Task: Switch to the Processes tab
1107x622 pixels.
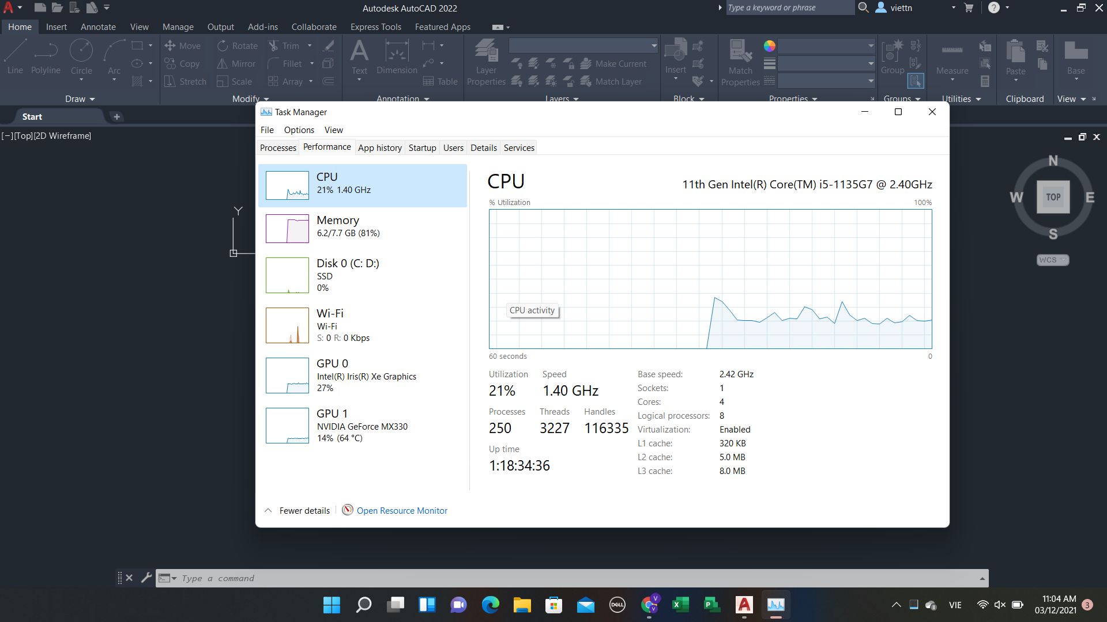Action: [x=278, y=147]
